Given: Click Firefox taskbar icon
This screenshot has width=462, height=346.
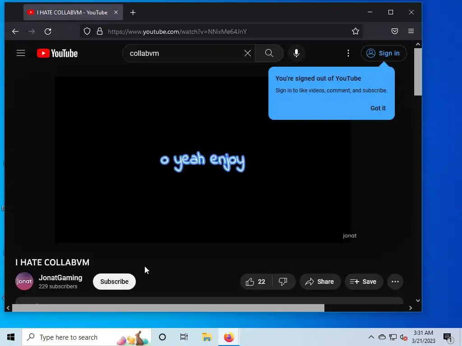Looking at the screenshot, I should click(x=229, y=337).
